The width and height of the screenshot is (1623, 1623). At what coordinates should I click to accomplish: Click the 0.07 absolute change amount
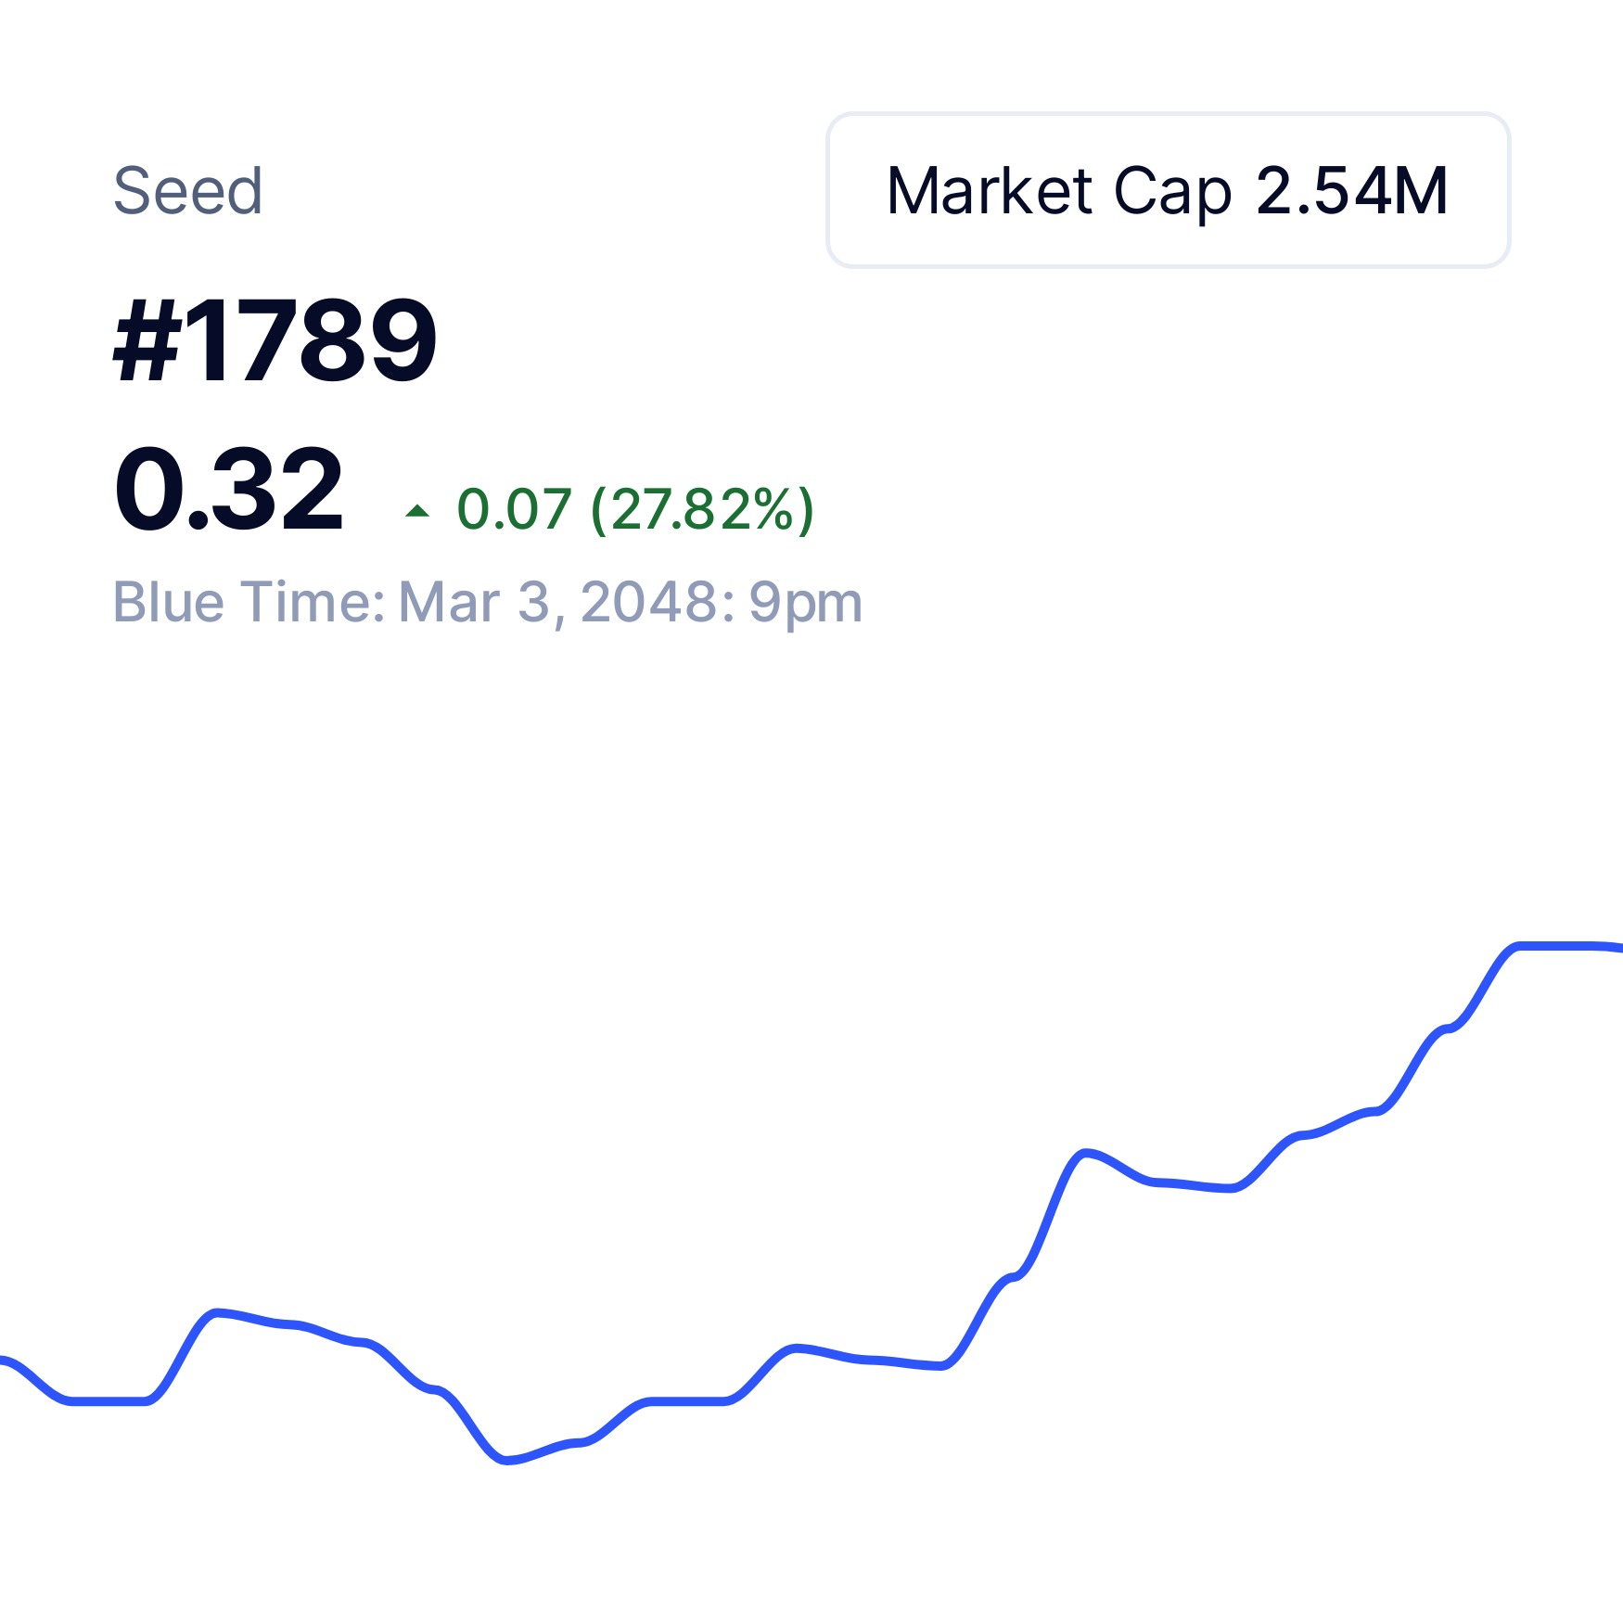click(x=514, y=509)
